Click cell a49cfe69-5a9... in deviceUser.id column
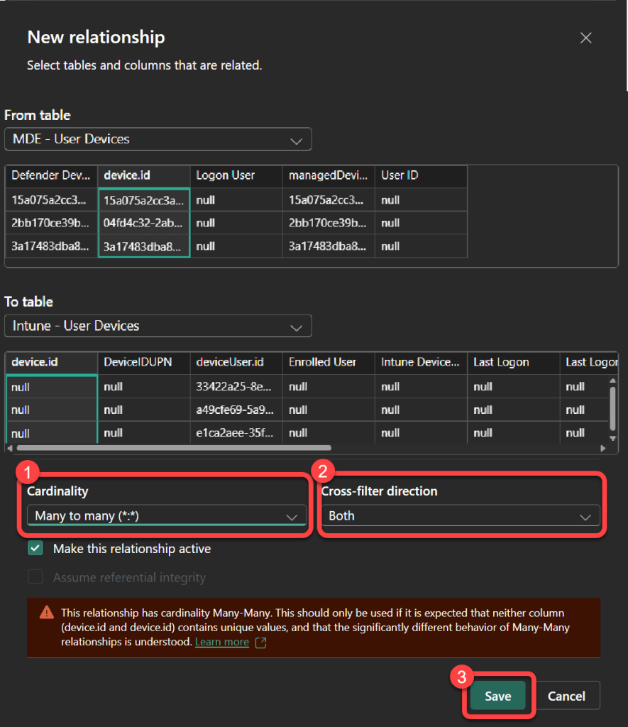Image resolution: width=628 pixels, height=727 pixels. click(236, 410)
